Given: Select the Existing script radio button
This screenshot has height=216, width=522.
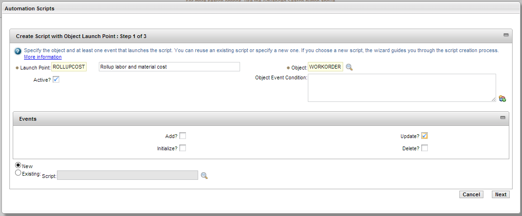Looking at the screenshot, I should tap(18, 173).
